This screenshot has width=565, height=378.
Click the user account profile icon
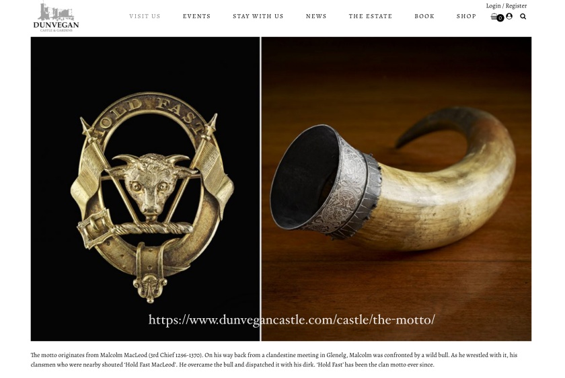pyautogui.click(x=509, y=16)
